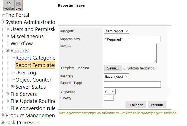Expand the Users and Permissions node
Image resolution: width=187 pixels, height=126 pixels.
point(7,29)
